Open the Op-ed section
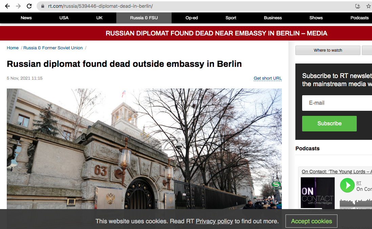Screen dimensions: 372x229 point(192,18)
